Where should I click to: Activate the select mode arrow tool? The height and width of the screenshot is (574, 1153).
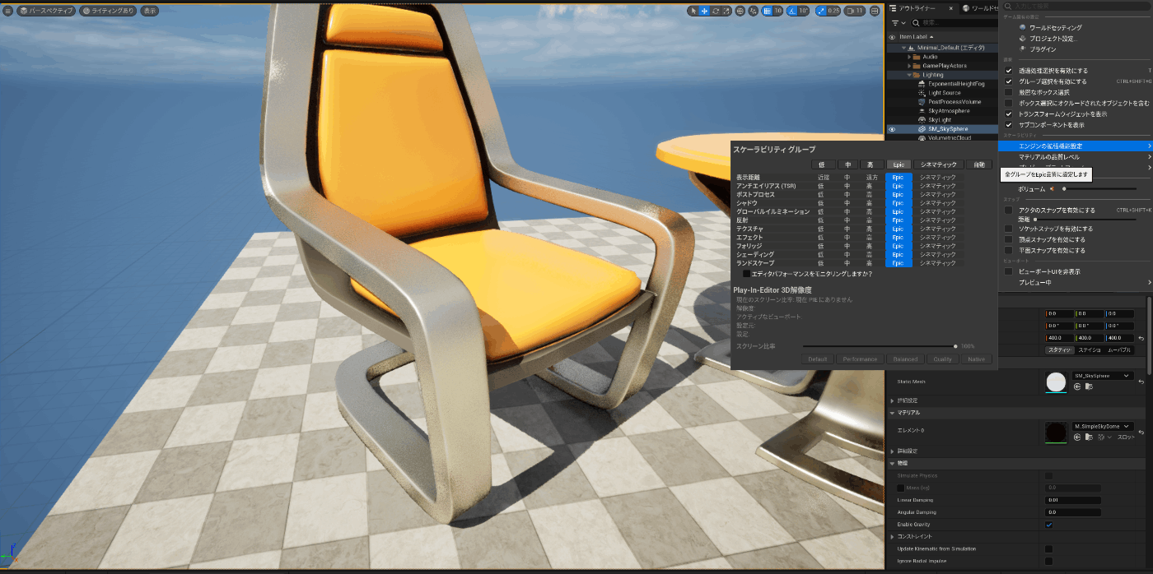click(693, 11)
